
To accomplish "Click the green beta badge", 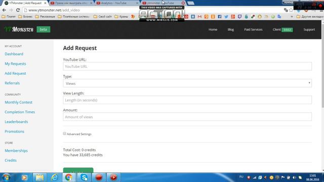I will click(44, 29).
